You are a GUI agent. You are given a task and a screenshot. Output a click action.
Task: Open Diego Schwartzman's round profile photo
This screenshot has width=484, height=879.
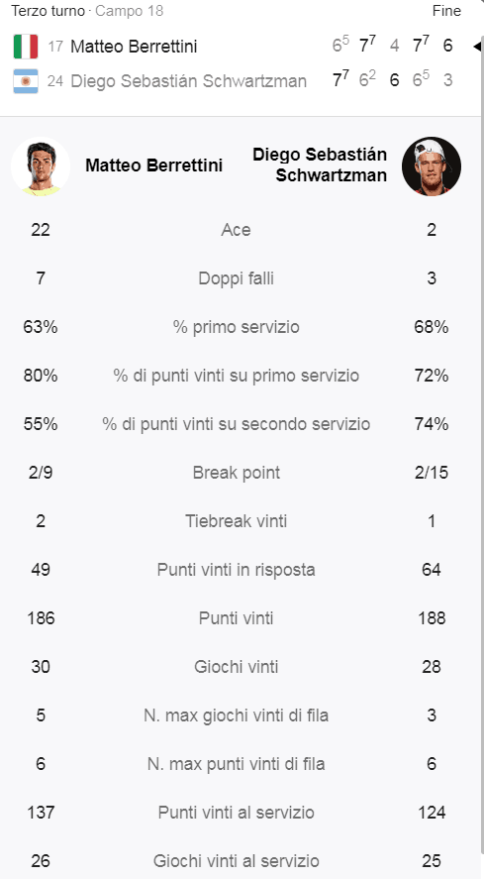tap(432, 165)
